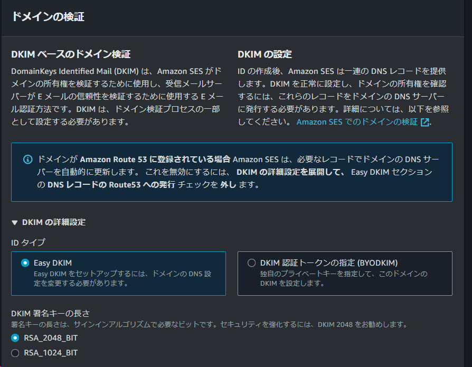The height and width of the screenshot is (367, 472).
Task: Select the BYODKIM identity type radio button
Action: pos(252,263)
